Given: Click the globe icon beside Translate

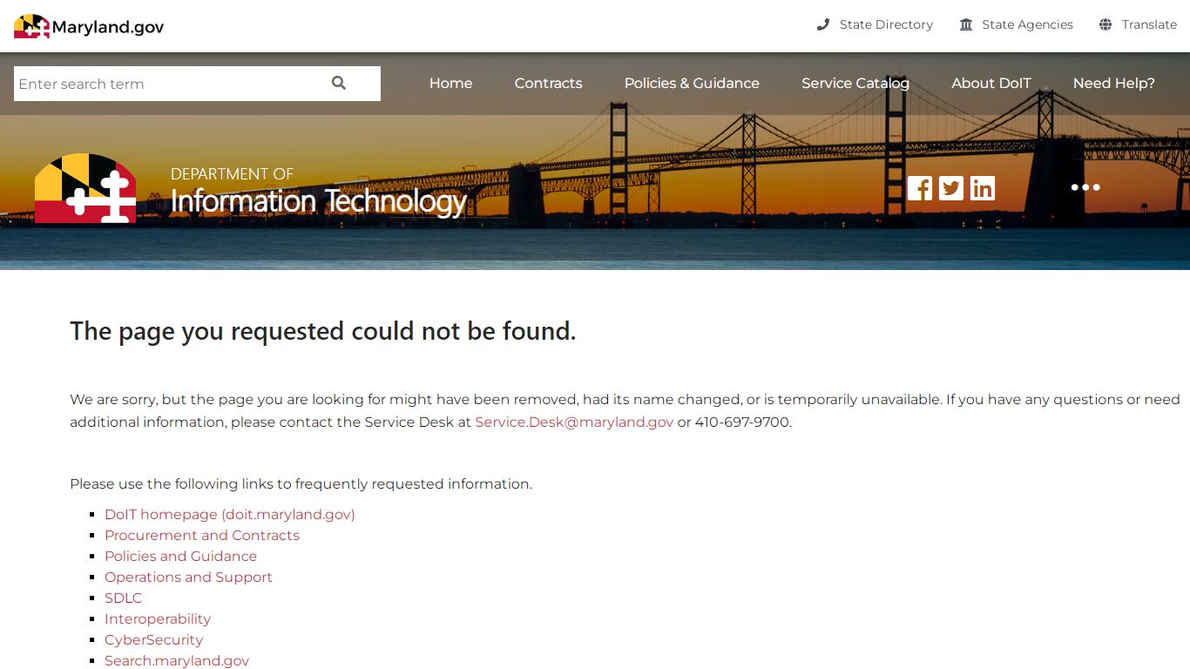Looking at the screenshot, I should [1105, 24].
